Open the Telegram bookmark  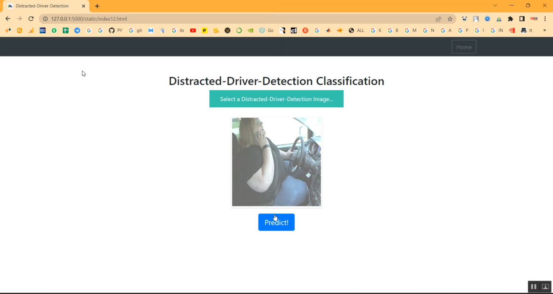(x=77, y=31)
